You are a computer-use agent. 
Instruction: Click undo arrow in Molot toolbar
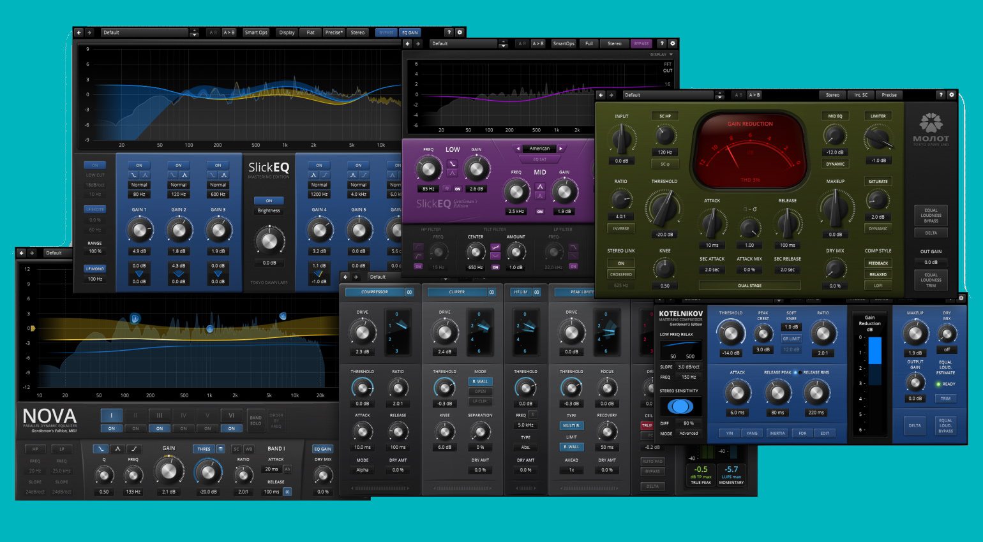(601, 94)
